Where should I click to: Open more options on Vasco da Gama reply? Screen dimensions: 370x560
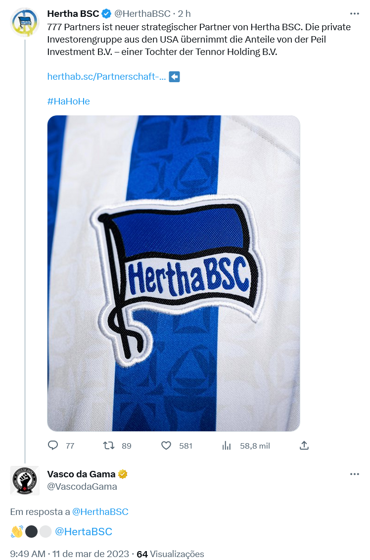[x=354, y=474]
